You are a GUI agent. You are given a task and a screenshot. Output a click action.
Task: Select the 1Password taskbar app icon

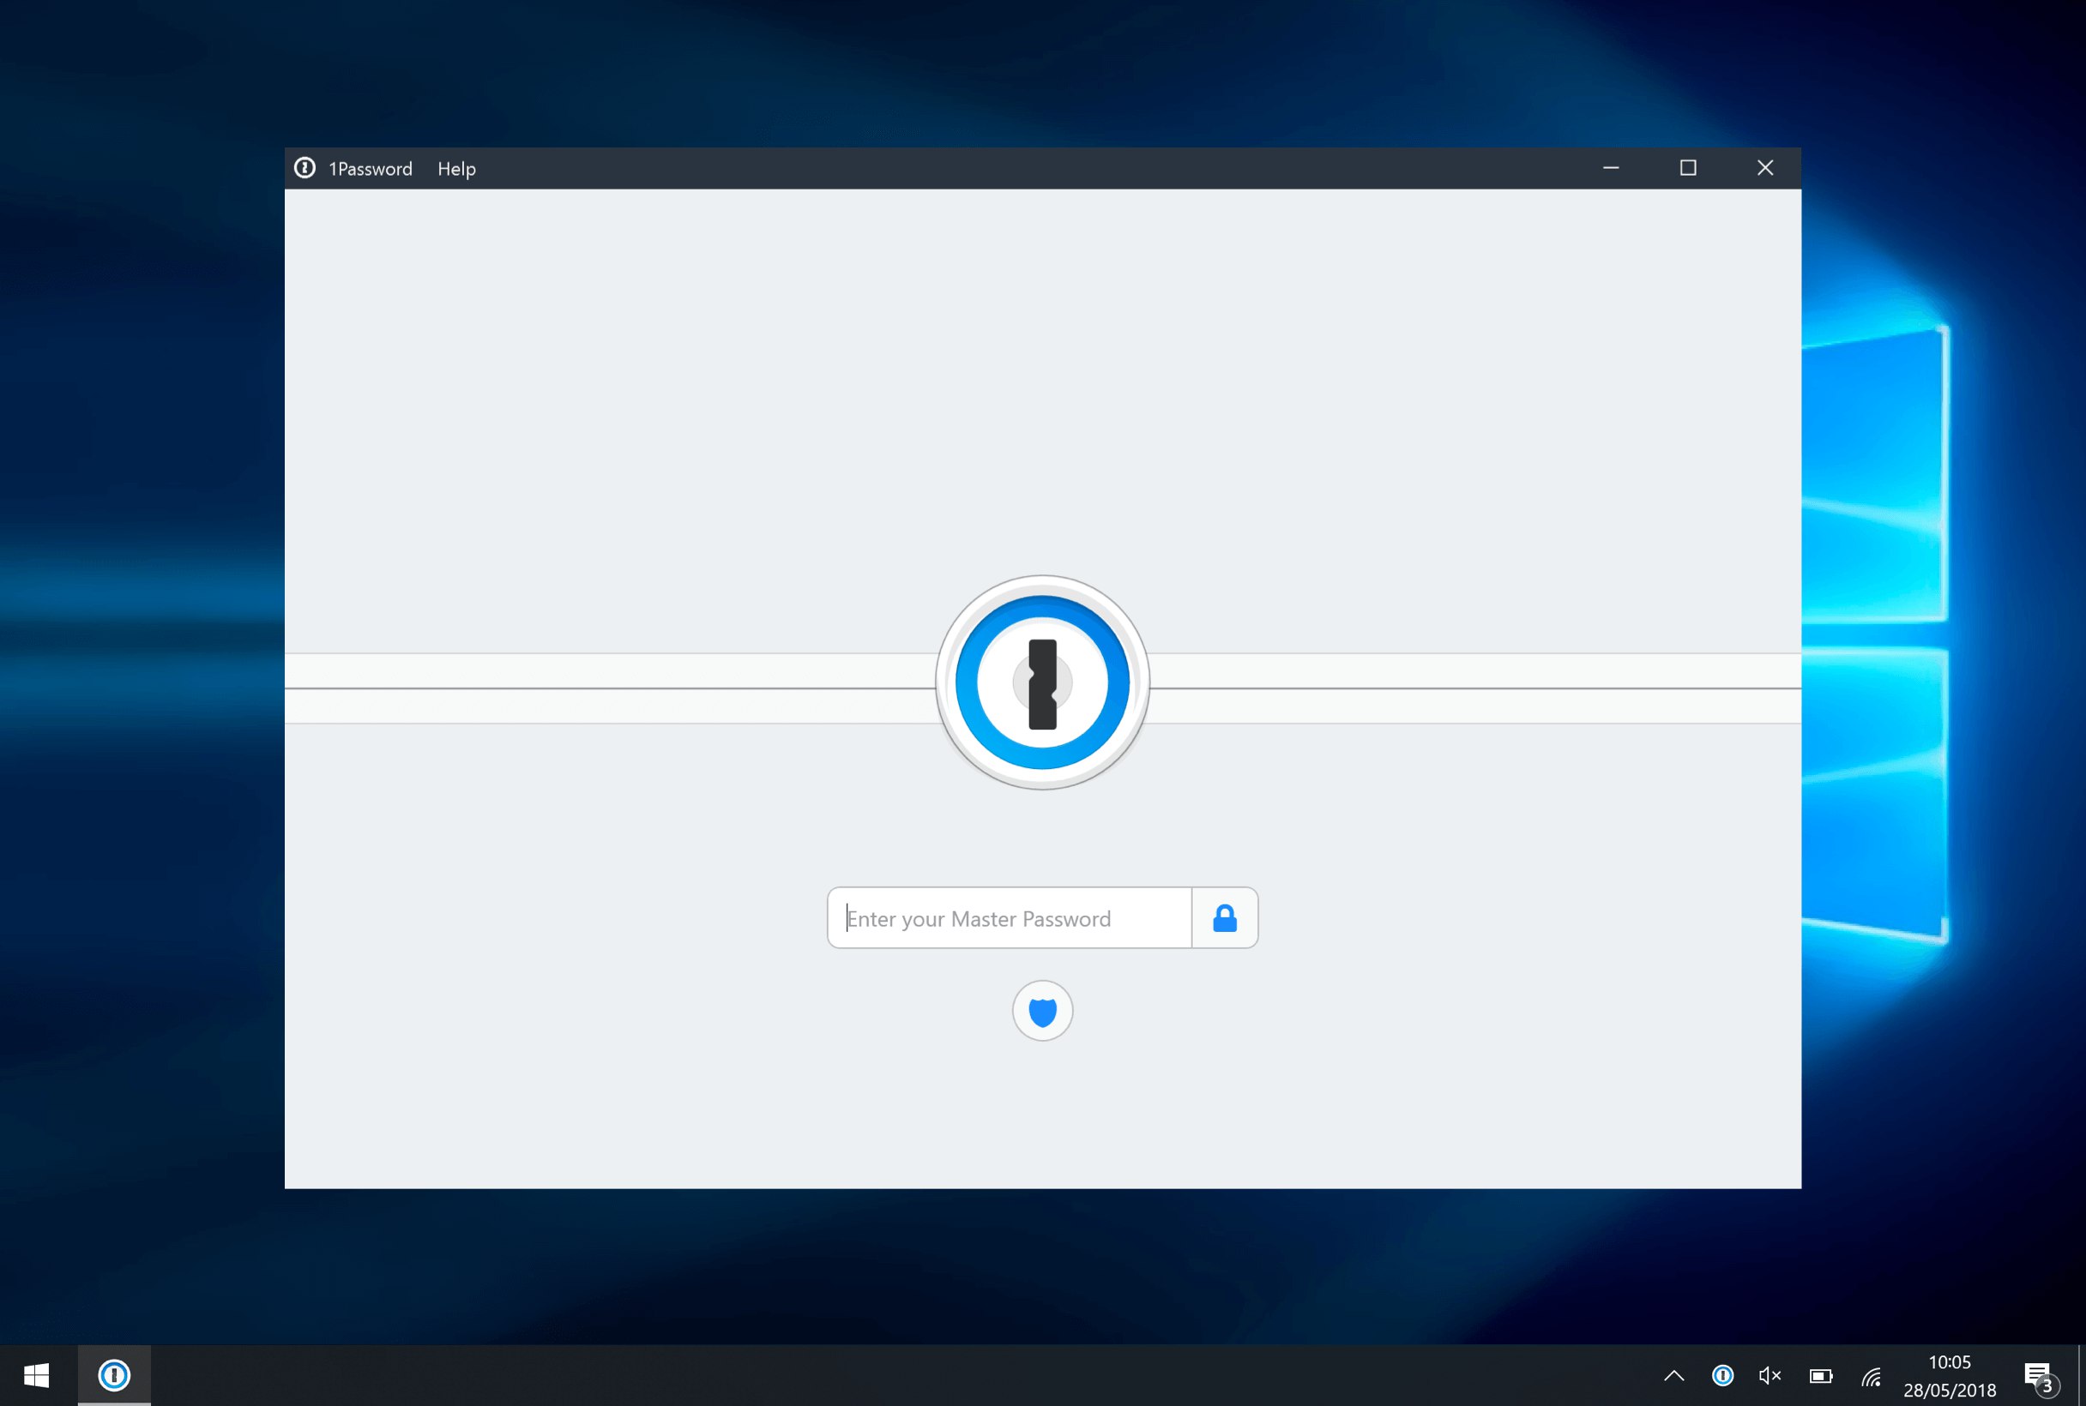pos(114,1375)
